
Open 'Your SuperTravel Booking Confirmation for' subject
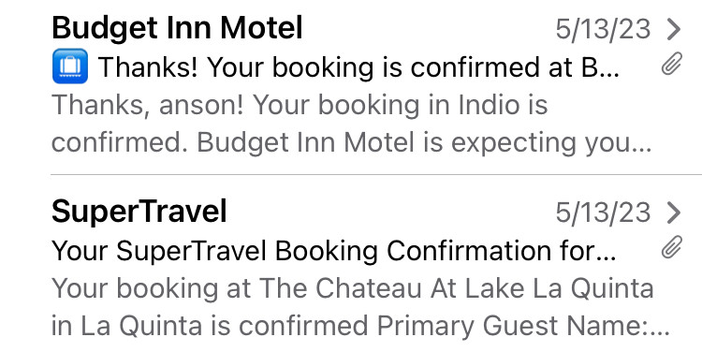pyautogui.click(x=334, y=251)
